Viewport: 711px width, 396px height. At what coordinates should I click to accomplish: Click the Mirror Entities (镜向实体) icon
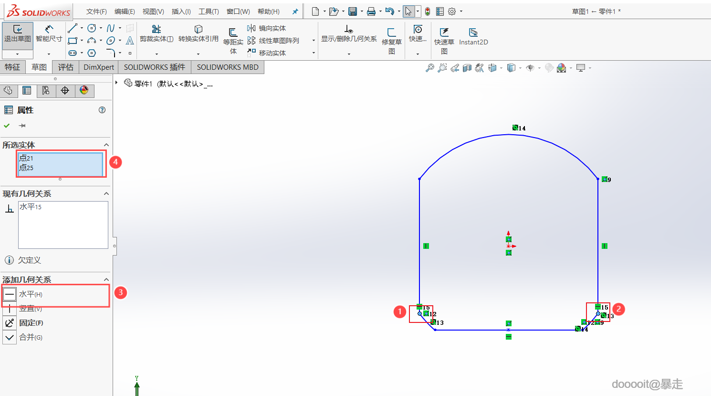pos(251,28)
